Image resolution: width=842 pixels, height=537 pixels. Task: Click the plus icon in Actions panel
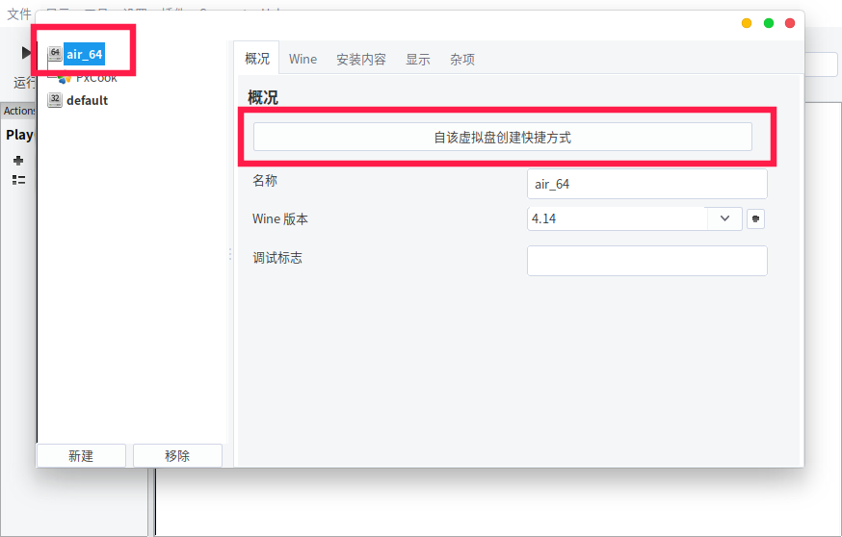18,161
